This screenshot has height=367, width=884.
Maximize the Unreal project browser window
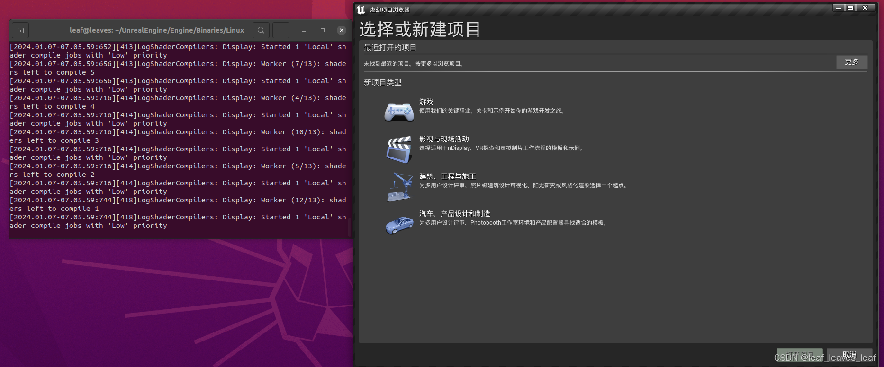[850, 8]
